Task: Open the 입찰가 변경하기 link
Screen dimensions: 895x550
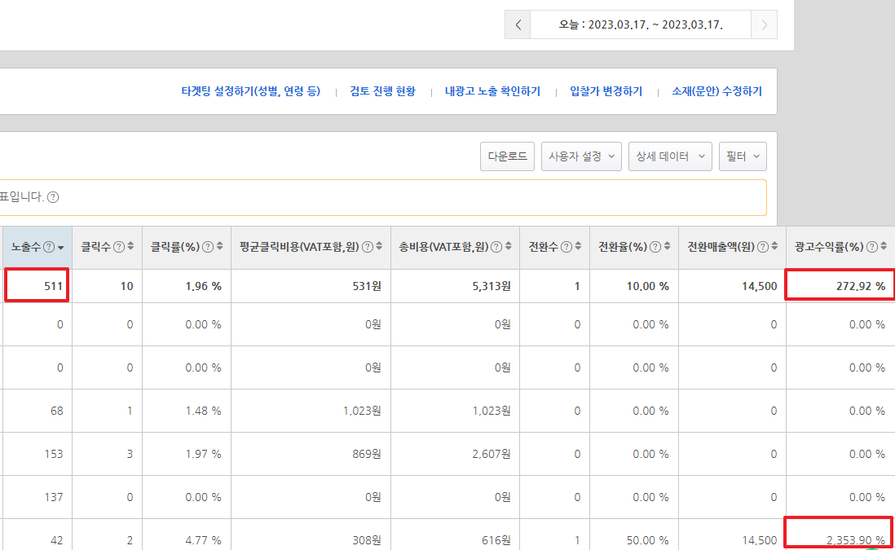Action: click(x=606, y=91)
